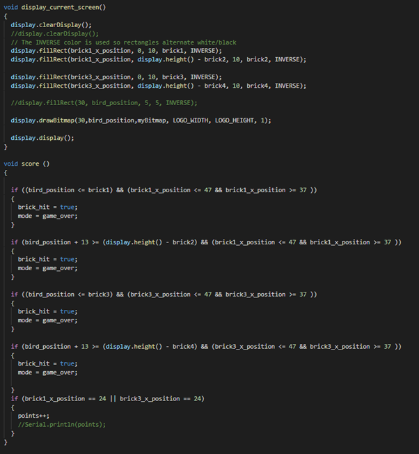
Task: Click the comment about INVERSE color rectangles
Action: click(124, 42)
